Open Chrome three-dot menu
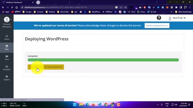The width and height of the screenshot is (193, 108). pyautogui.click(x=190, y=7)
